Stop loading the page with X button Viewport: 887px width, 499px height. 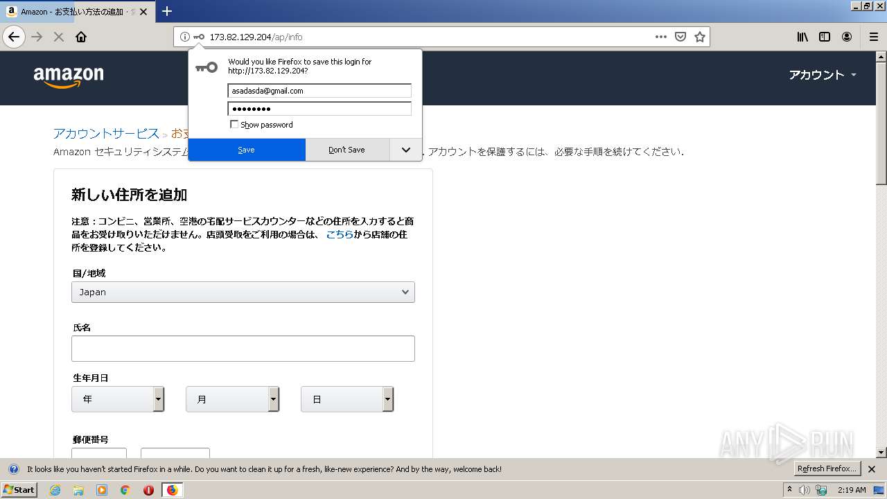point(59,37)
